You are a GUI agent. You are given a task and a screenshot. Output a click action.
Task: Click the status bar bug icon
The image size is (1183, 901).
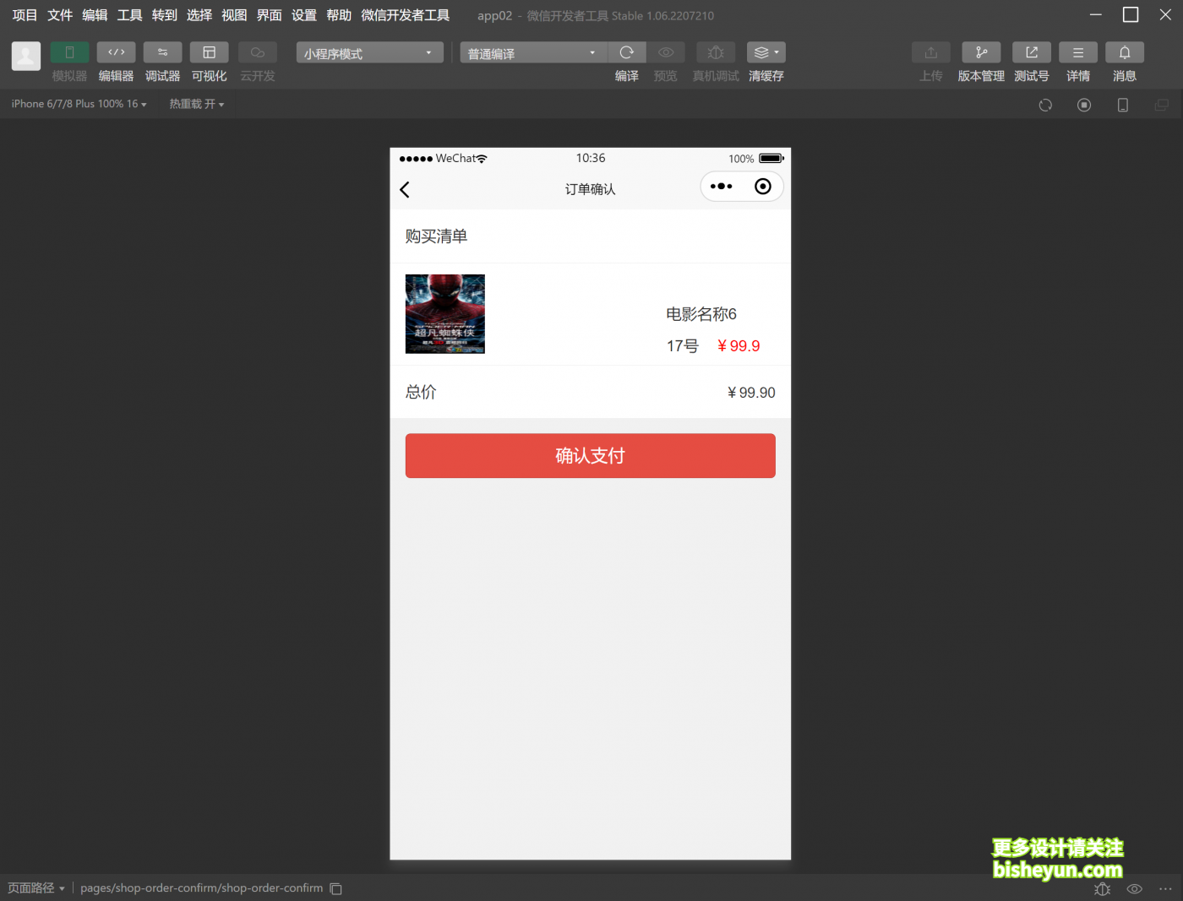click(x=1102, y=889)
